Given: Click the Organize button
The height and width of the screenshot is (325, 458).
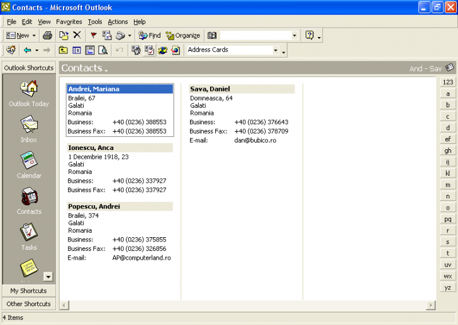Looking at the screenshot, I should tap(183, 36).
